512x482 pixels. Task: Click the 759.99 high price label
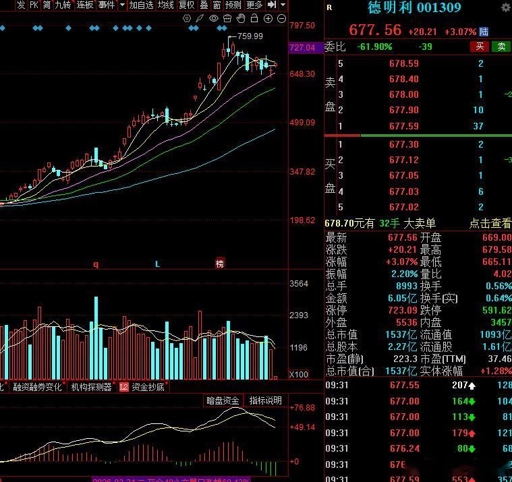point(250,36)
